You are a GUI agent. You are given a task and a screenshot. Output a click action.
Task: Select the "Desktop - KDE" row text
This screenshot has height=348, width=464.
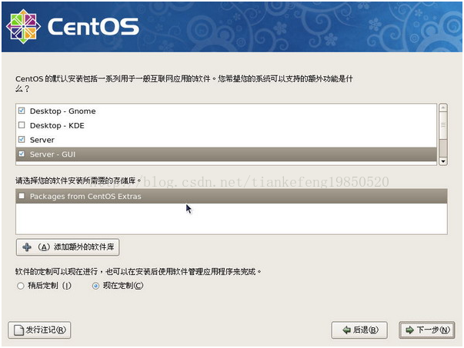tap(57, 125)
